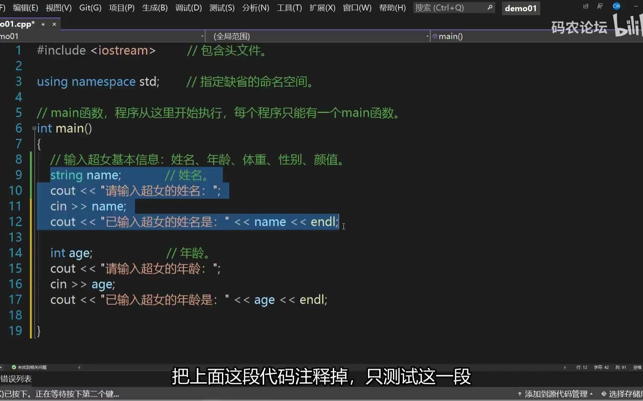The height and width of the screenshot is (401, 643).
Task: Open the main() member dropdown
Action: [537, 36]
